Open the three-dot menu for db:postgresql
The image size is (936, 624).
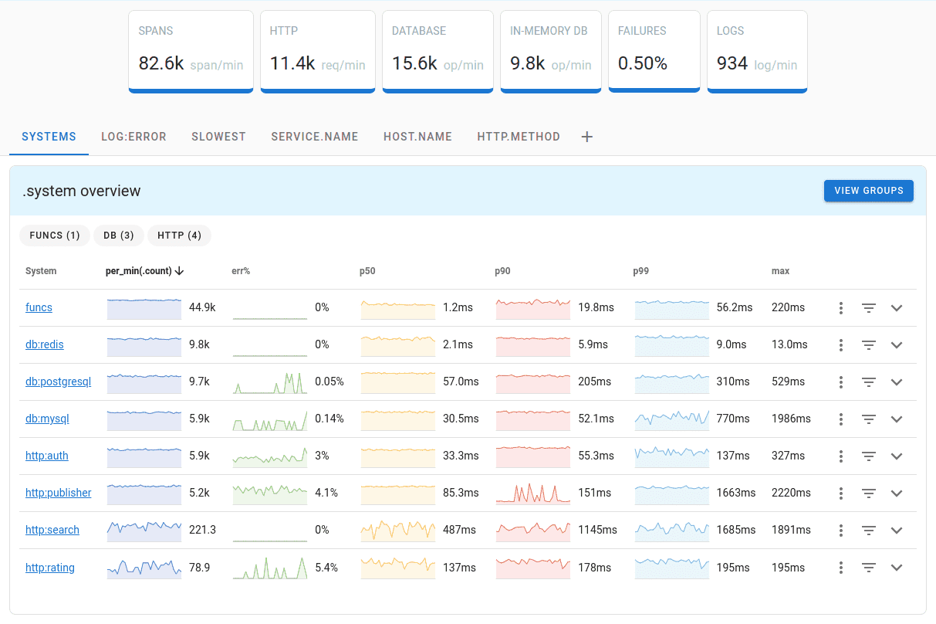[x=840, y=382]
